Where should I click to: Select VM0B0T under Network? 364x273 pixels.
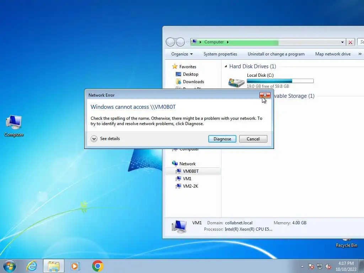[191, 171]
